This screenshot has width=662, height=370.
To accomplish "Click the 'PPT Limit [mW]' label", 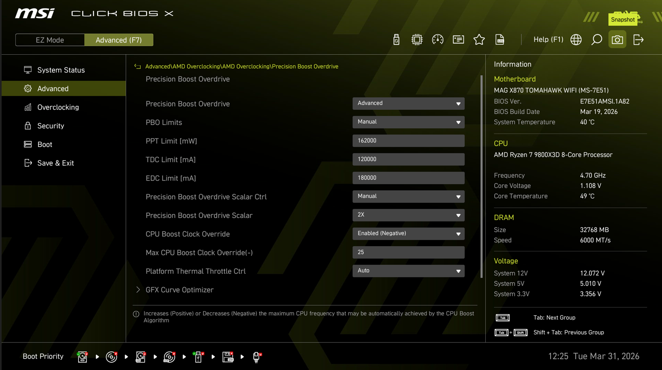I will (x=171, y=141).
